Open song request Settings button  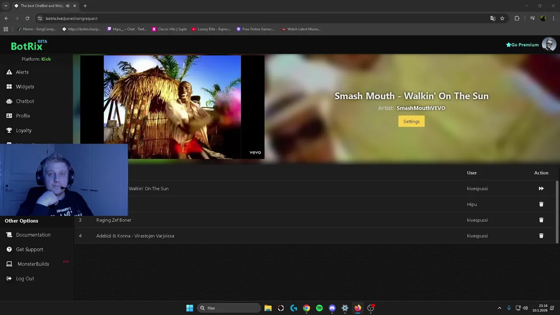[411, 122]
